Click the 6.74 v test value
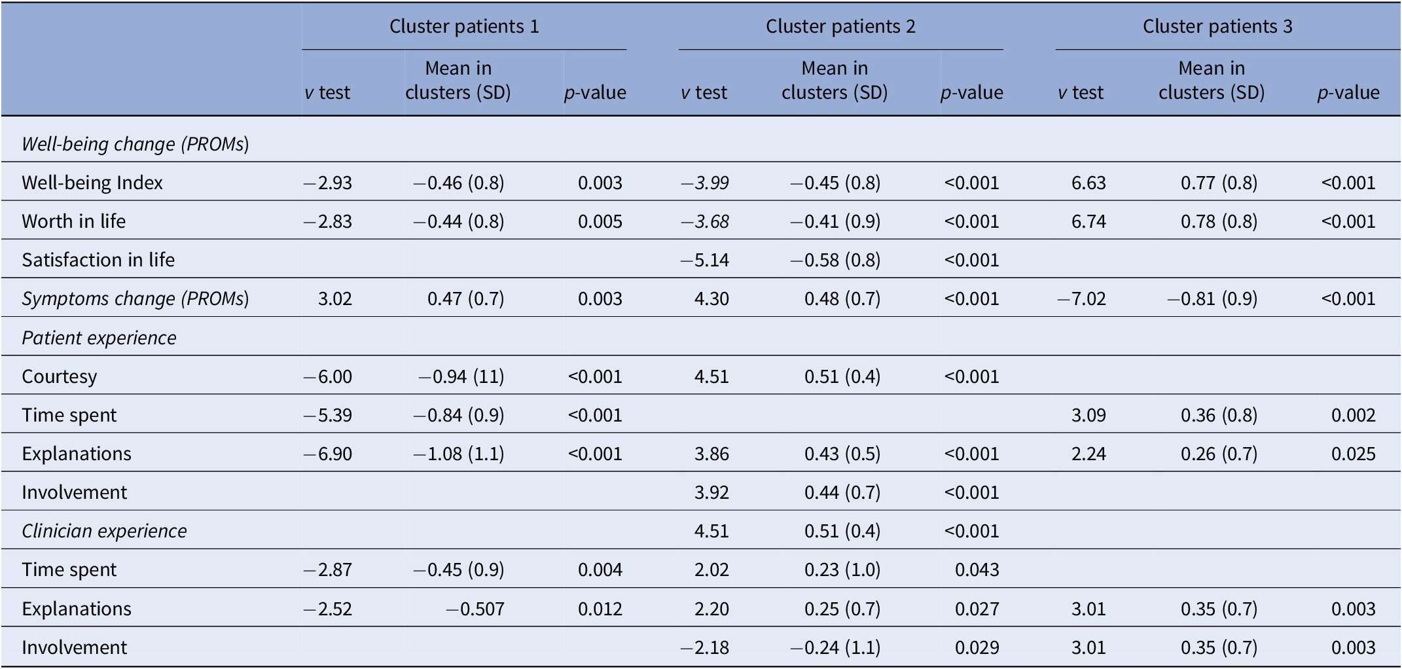 (1088, 221)
